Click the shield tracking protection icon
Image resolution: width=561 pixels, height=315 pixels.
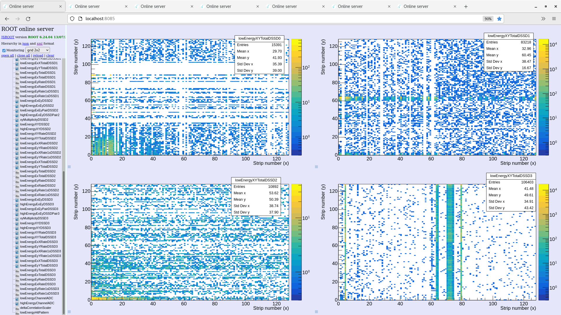[72, 19]
